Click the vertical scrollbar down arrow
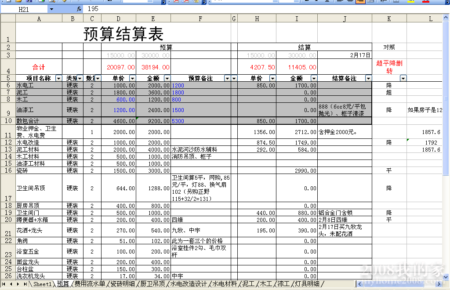The image size is (450, 290). 446,277
